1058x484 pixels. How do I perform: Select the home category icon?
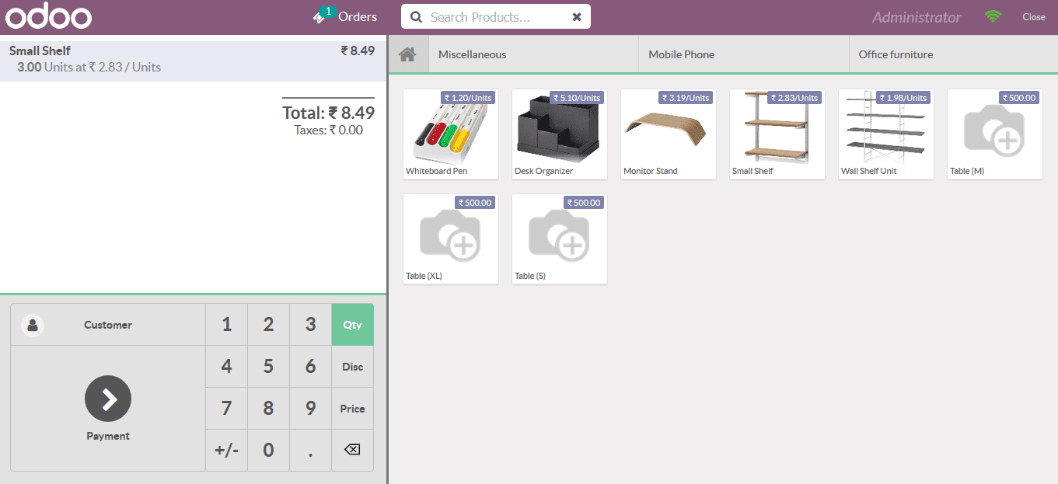[x=408, y=54]
